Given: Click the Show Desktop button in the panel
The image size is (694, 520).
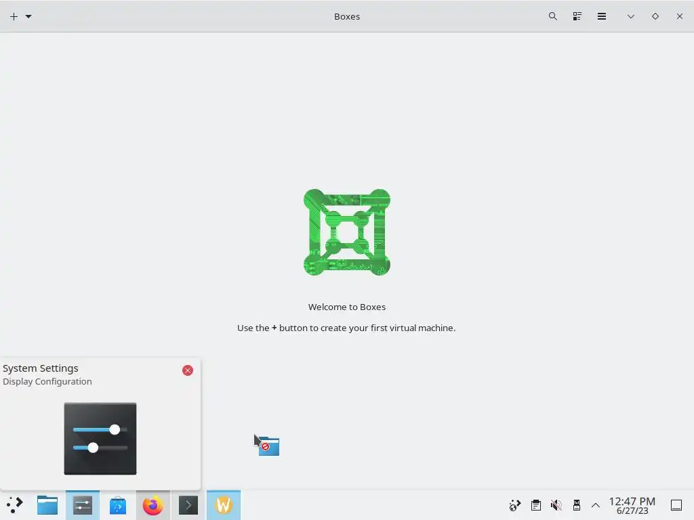Looking at the screenshot, I should [676, 505].
